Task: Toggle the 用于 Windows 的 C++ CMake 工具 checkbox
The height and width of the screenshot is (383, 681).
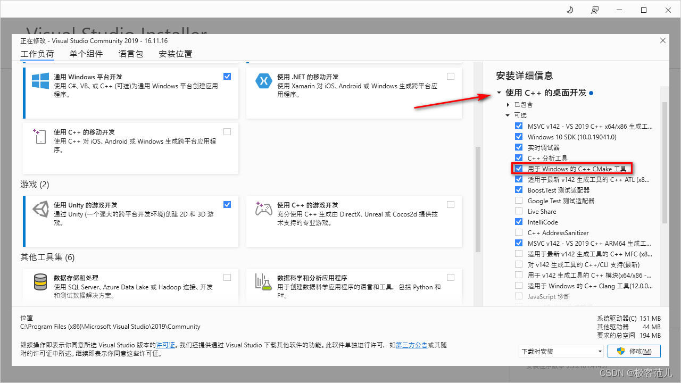Action: pos(519,169)
